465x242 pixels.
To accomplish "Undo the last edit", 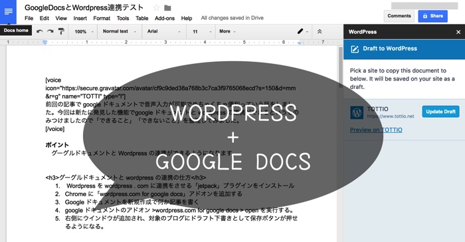I will point(40,31).
